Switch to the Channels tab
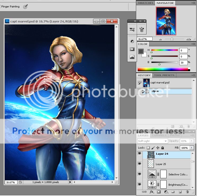Viewport: 197px width, 196px height. click(159, 135)
